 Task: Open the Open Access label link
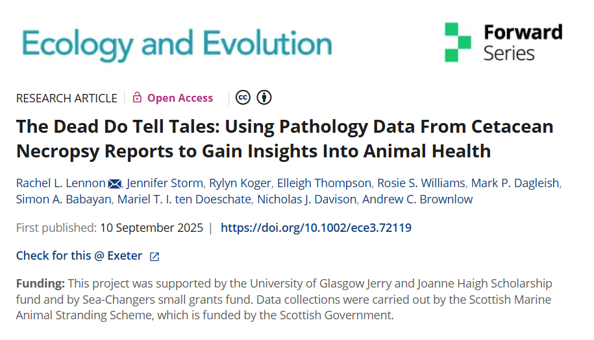tap(180, 98)
